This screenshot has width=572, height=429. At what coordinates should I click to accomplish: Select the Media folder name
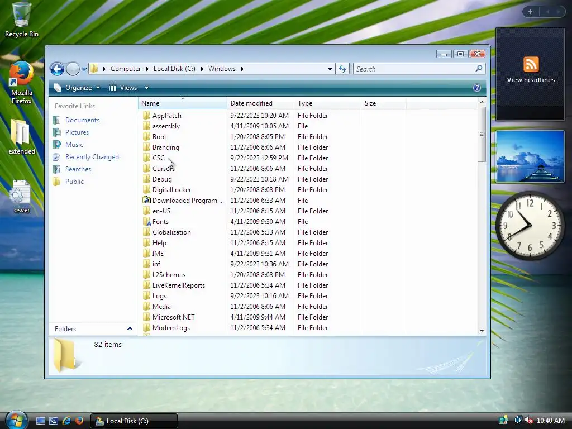(x=161, y=307)
